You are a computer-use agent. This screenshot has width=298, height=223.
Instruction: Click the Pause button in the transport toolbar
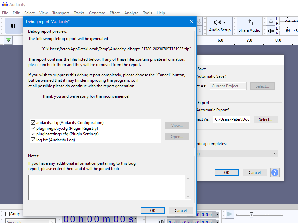pyautogui.click(x=13, y=26)
